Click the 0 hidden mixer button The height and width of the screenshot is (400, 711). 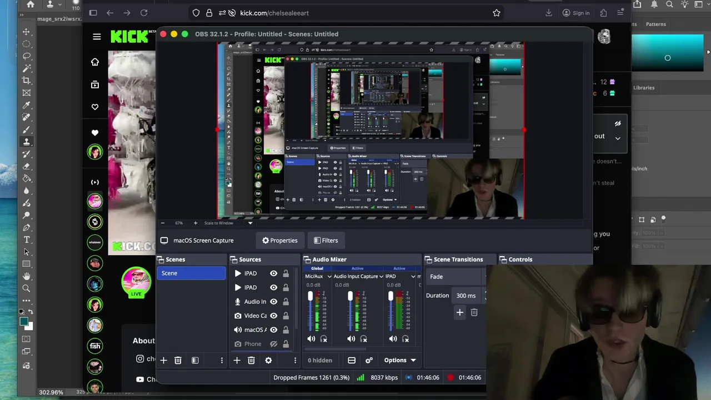[320, 361]
